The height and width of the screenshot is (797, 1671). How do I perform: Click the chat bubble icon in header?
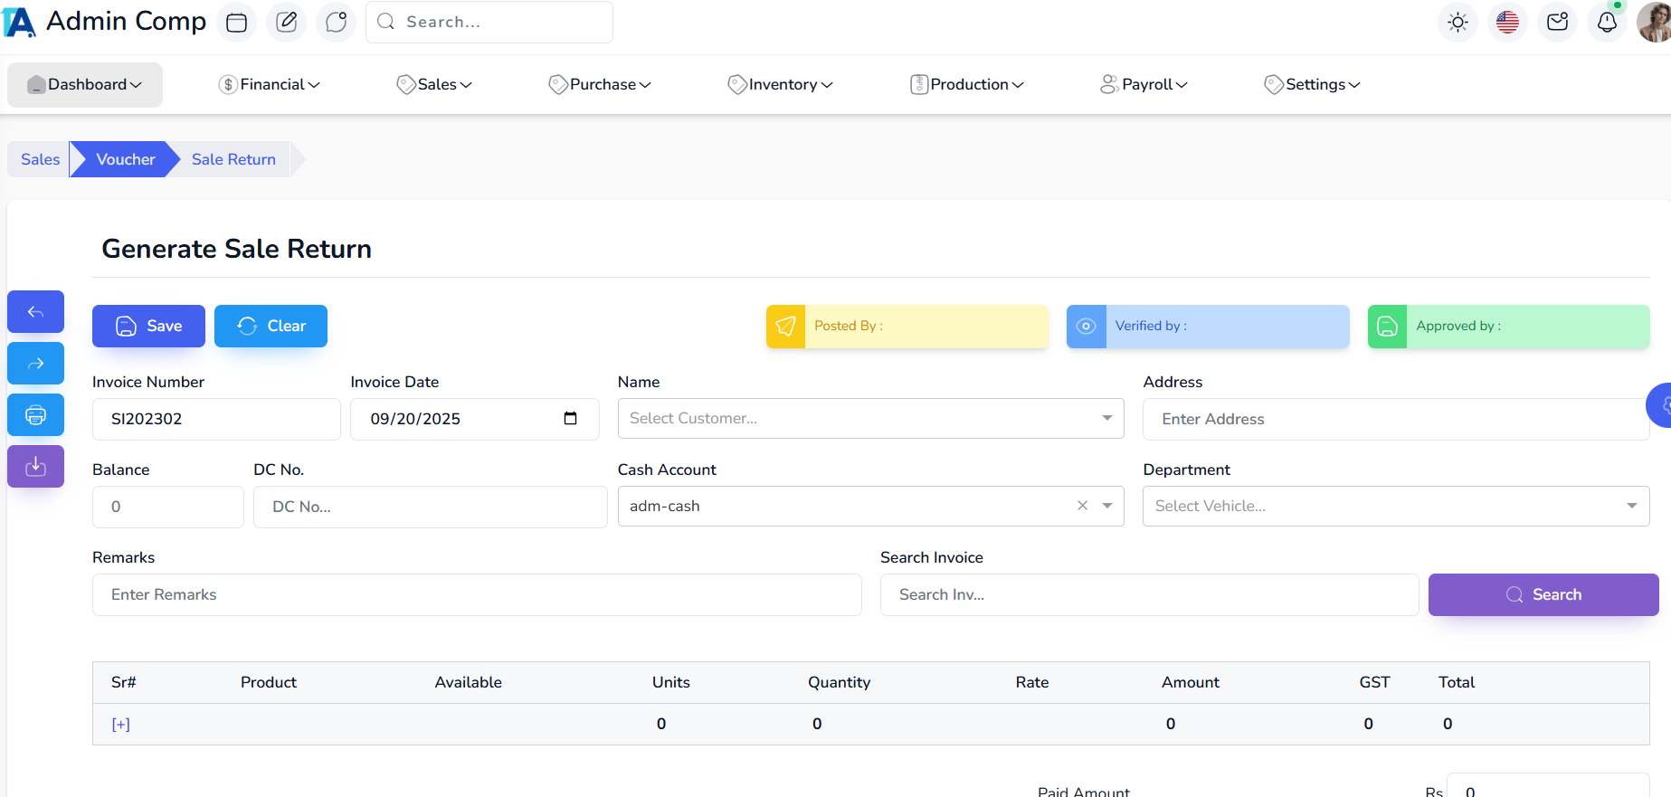click(336, 23)
